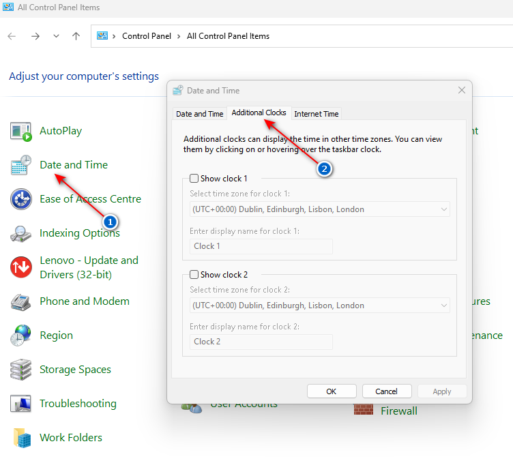Enable the Show clock 2 checkbox
Viewport: 513px width, 476px height.
[x=194, y=274]
